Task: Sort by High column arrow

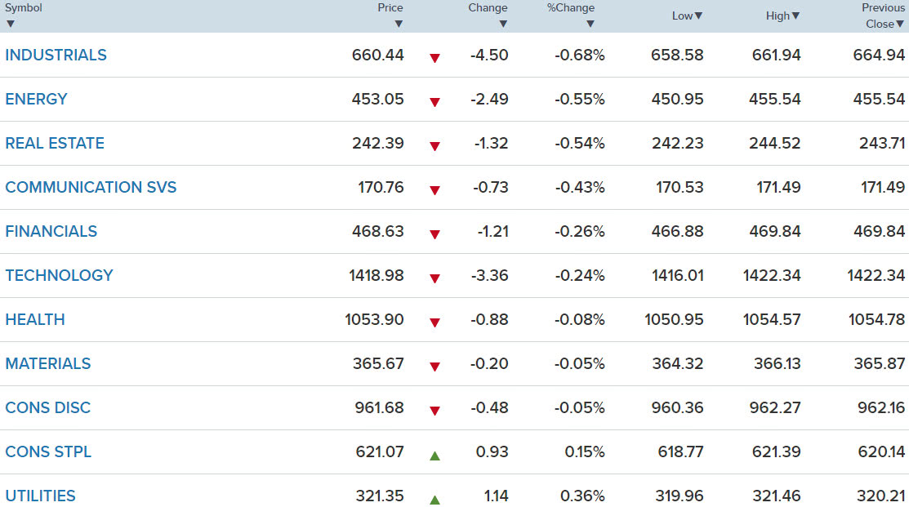Action: 796,16
